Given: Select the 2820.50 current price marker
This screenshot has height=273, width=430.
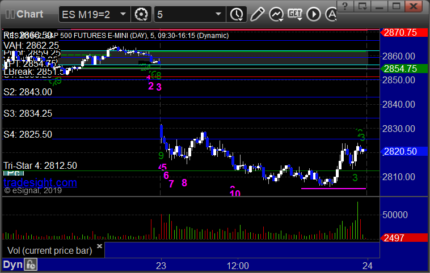Looking at the screenshot, I should [x=404, y=151].
